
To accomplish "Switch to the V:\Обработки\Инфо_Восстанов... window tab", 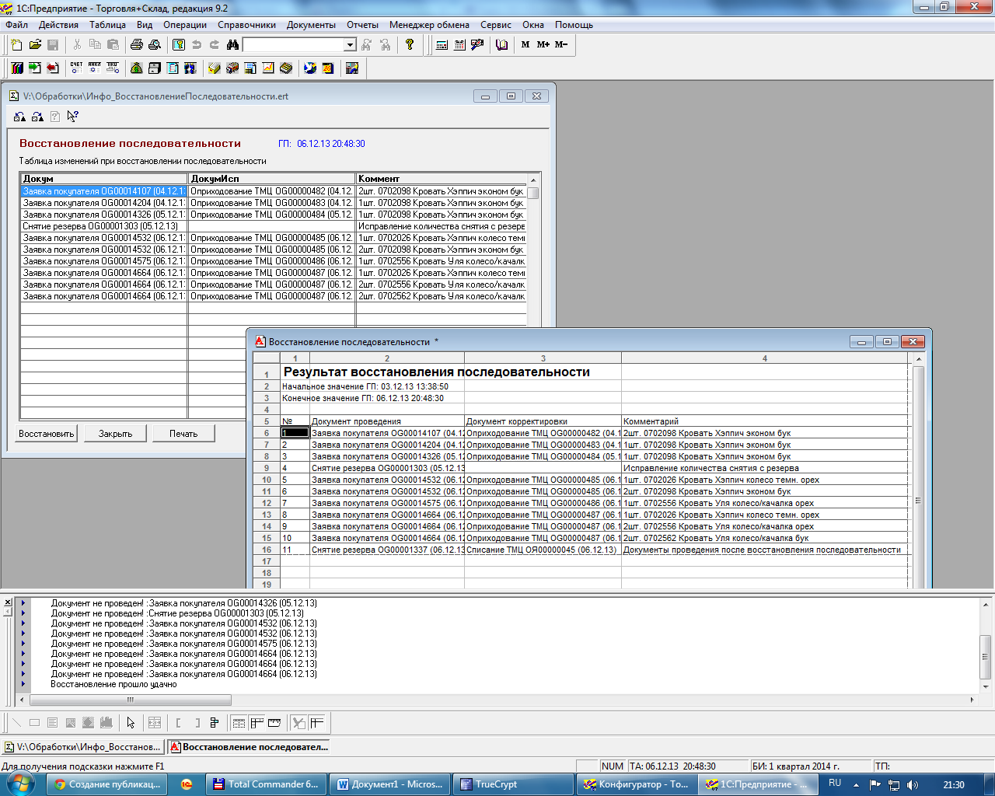I will pyautogui.click(x=83, y=747).
